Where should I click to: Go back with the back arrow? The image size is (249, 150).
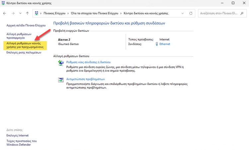pyautogui.click(x=5, y=13)
